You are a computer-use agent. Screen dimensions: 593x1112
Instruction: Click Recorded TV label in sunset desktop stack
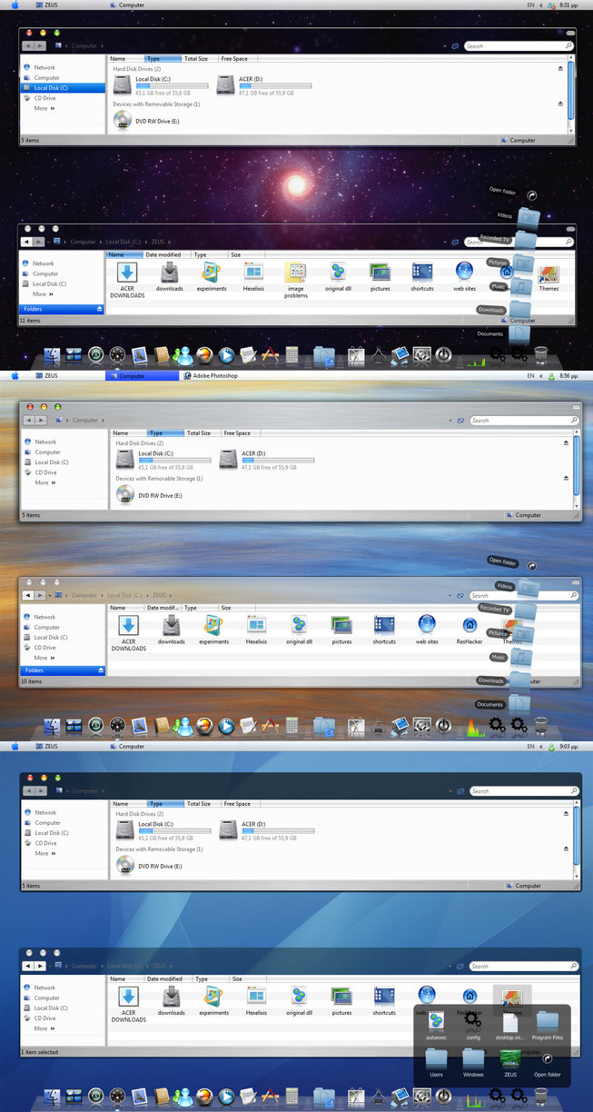[495, 609]
